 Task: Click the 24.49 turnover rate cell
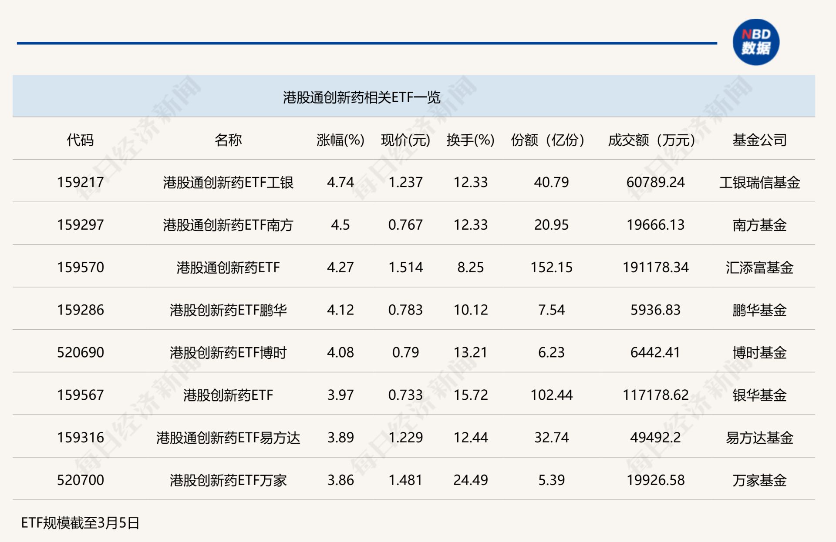pyautogui.click(x=470, y=480)
